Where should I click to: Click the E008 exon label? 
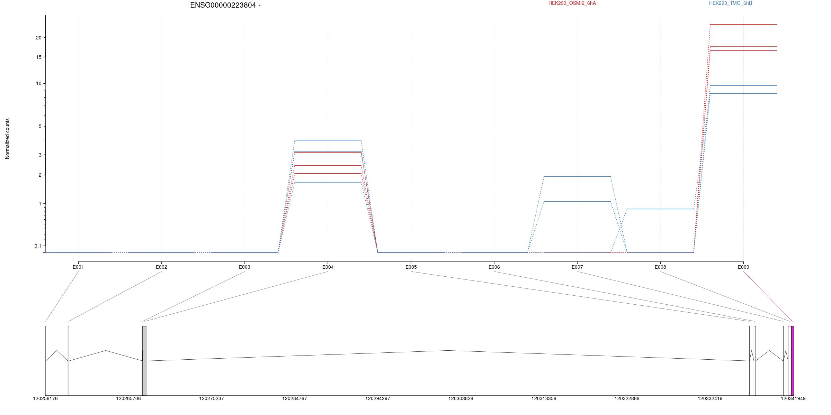[x=660, y=267]
